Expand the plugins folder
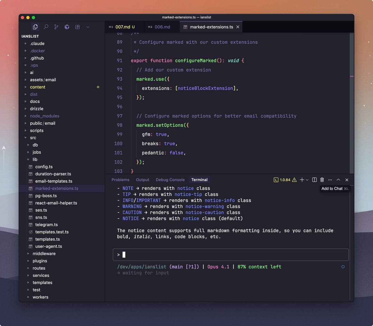Viewport: 373px width, 326px height. (x=62, y=261)
